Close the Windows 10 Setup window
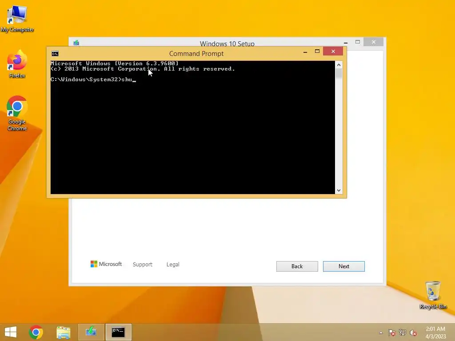This screenshot has height=341, width=455. tap(373, 42)
